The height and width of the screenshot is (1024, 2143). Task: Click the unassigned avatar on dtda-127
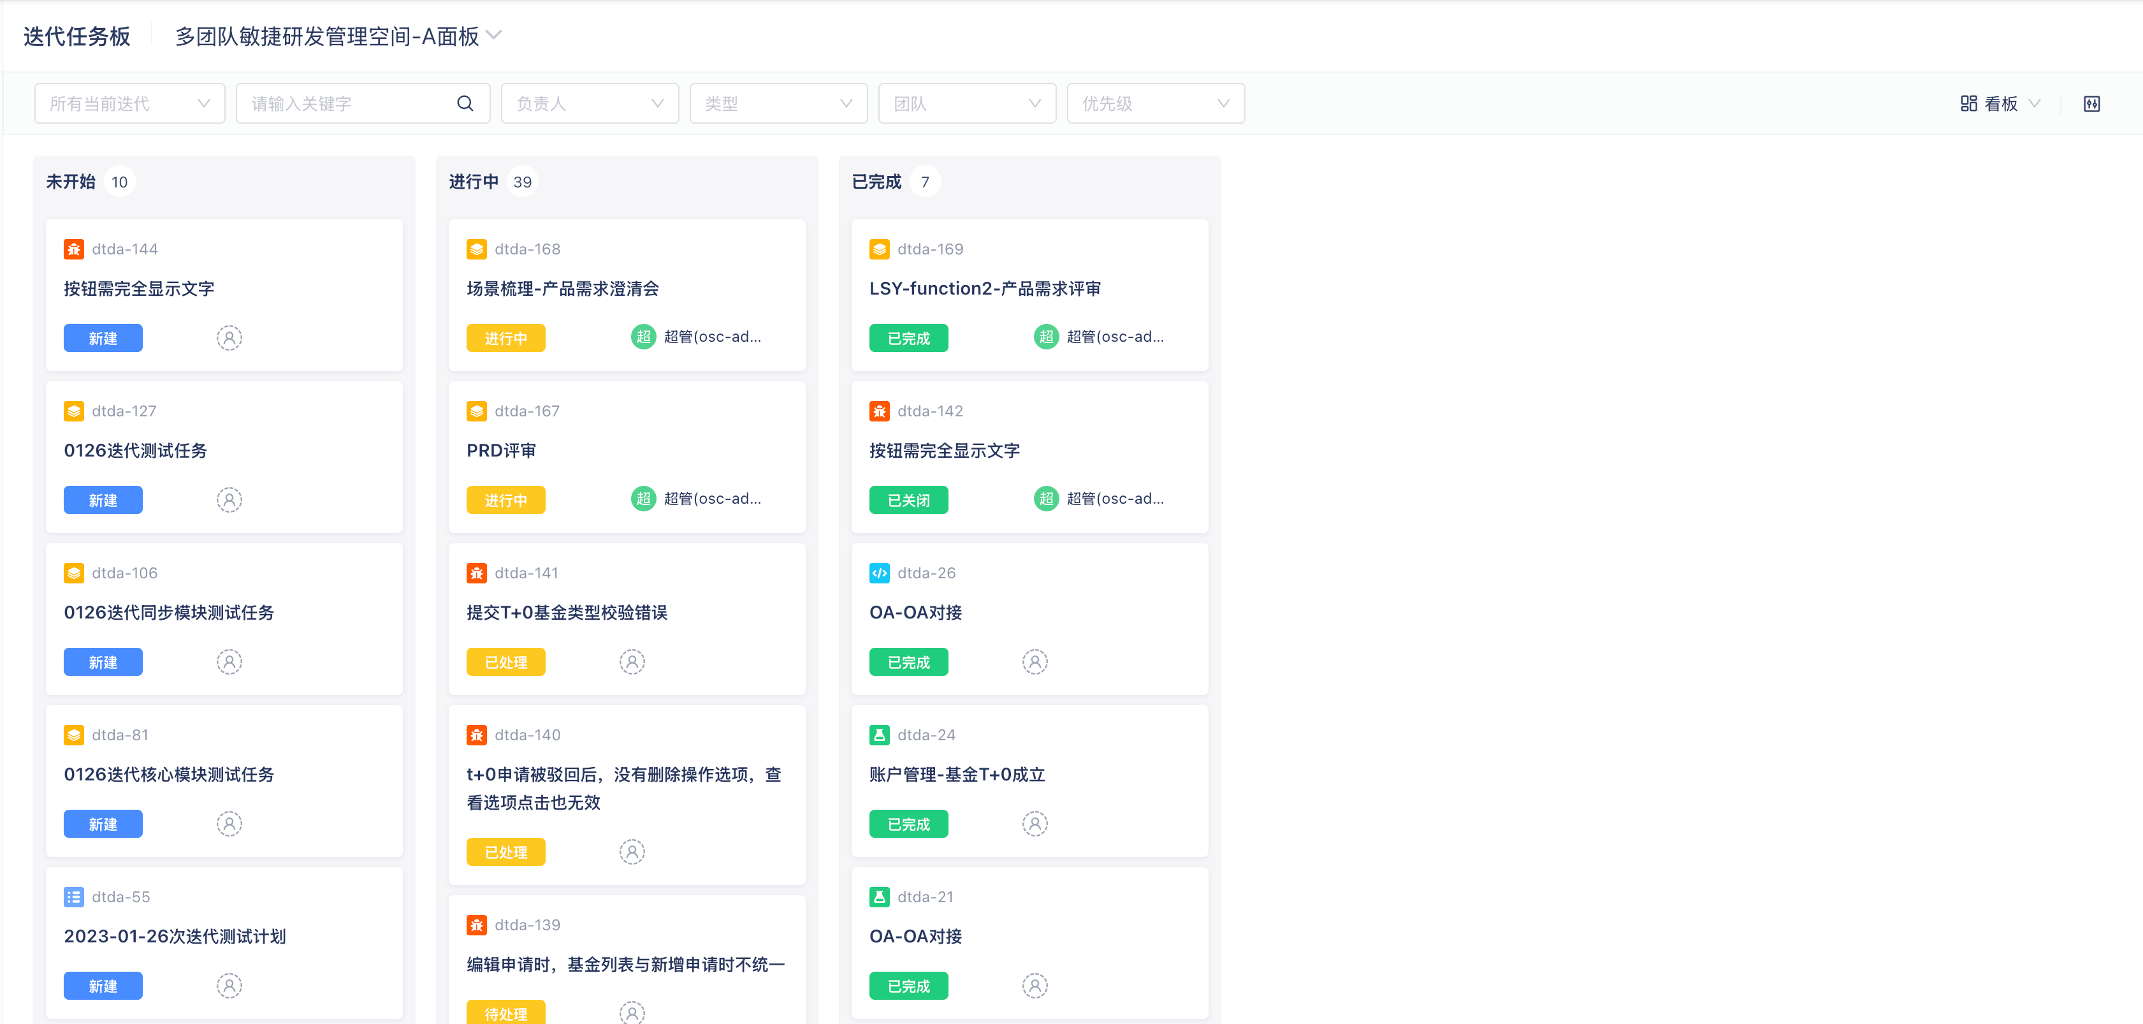[229, 500]
